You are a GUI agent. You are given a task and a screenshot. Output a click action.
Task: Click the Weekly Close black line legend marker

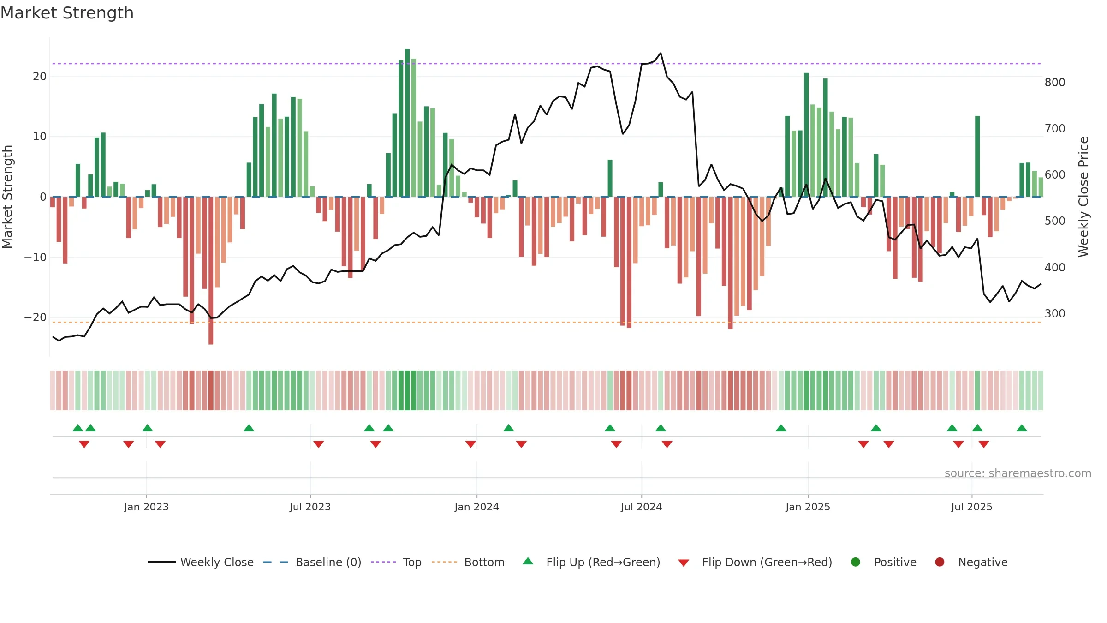click(x=161, y=562)
